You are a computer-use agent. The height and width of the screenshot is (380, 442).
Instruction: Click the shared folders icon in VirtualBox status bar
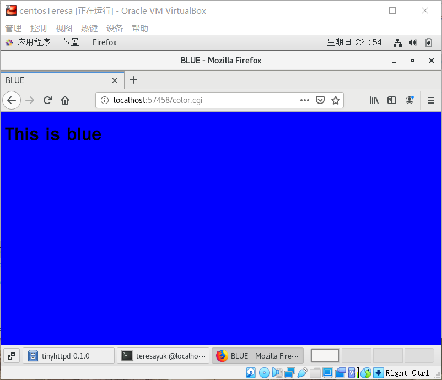[315, 373]
